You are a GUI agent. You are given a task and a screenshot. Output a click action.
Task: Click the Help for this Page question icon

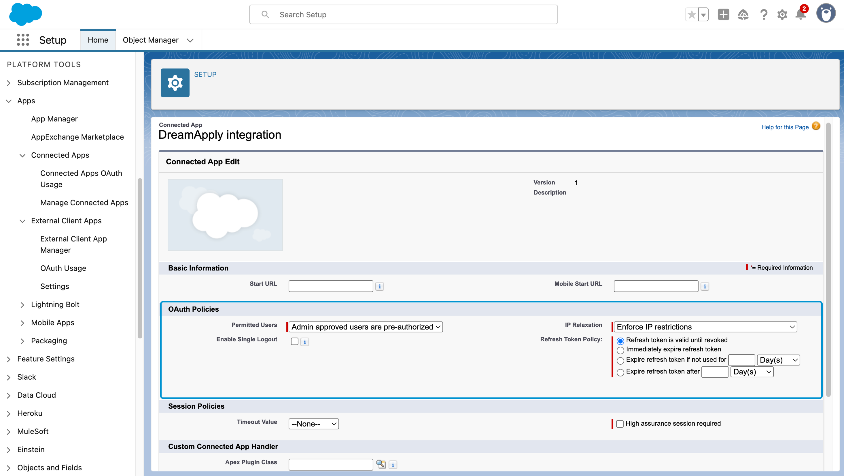(x=816, y=126)
